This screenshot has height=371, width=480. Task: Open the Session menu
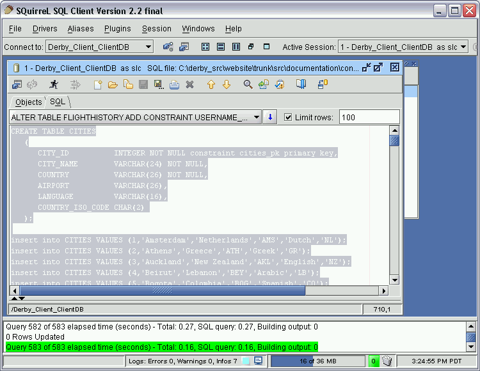click(x=157, y=29)
